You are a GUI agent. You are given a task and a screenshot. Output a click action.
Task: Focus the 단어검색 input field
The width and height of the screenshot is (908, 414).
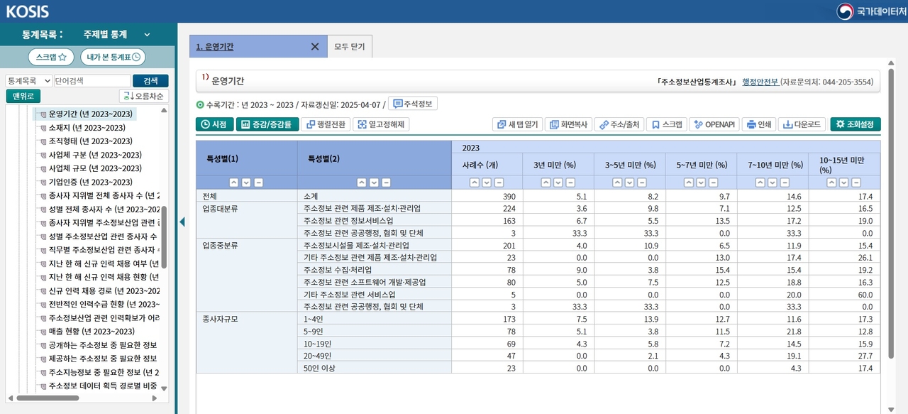point(92,81)
